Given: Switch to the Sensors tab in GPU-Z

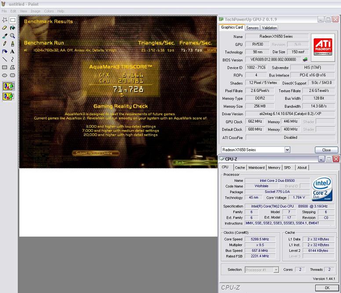Looking at the screenshot, I should coord(252,28).
